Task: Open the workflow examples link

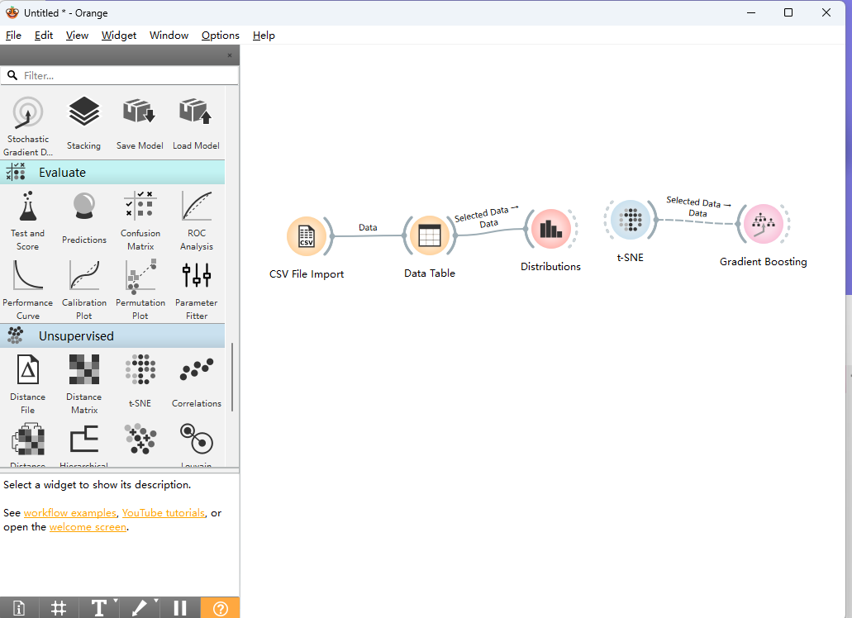Action: click(70, 512)
